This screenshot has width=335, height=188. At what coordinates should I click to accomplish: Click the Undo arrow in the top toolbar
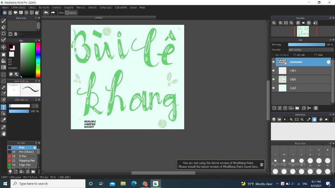pyautogui.click(x=46, y=13)
